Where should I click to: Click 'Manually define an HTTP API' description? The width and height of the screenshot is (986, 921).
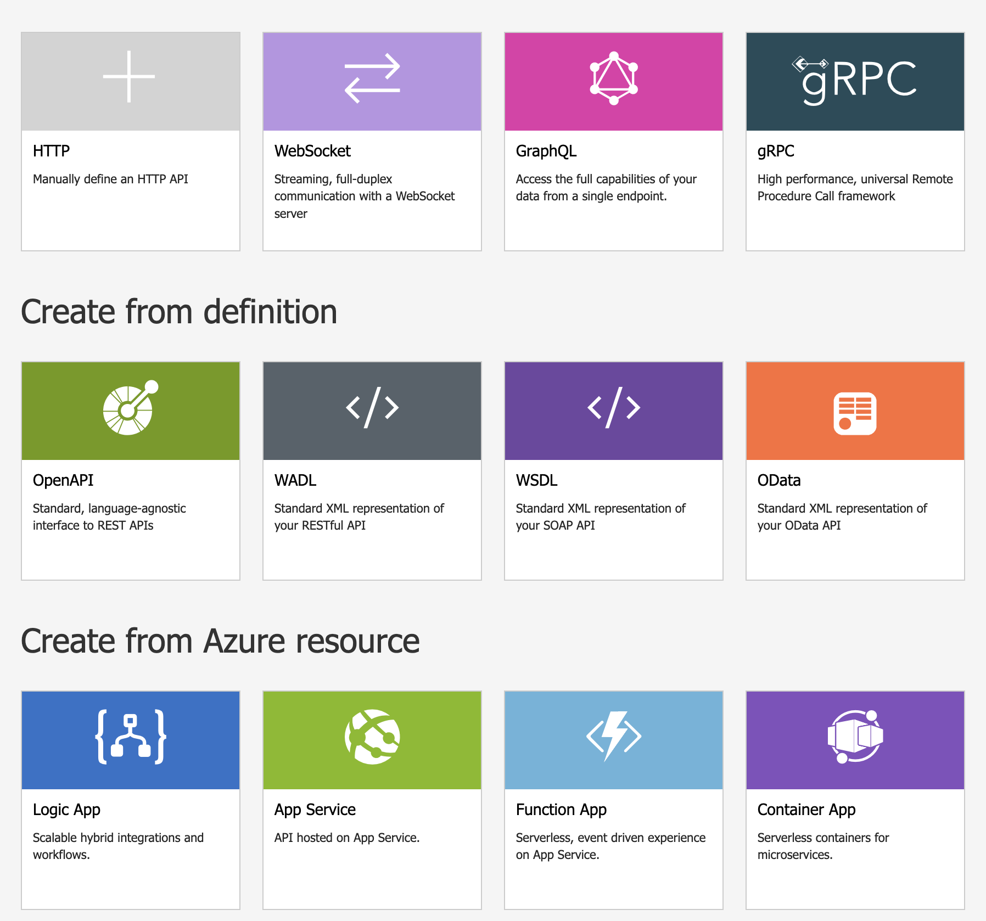pyautogui.click(x=110, y=179)
